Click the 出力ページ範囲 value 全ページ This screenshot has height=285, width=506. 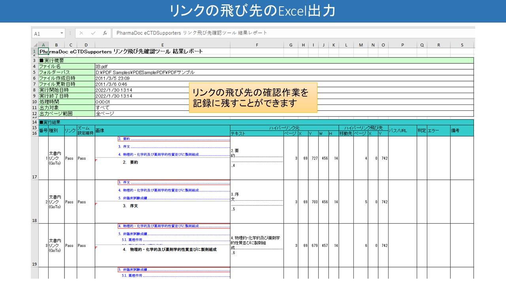pyautogui.click(x=284, y=113)
